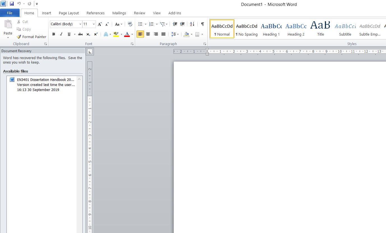Click the Redo icon in quick access toolbar
This screenshot has width=386, height=233.
(x=29, y=4)
